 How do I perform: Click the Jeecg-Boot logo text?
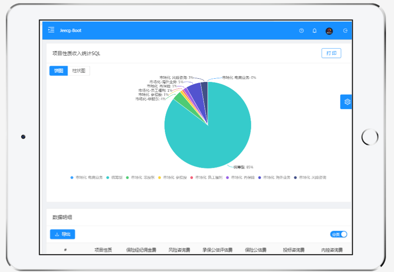70,30
